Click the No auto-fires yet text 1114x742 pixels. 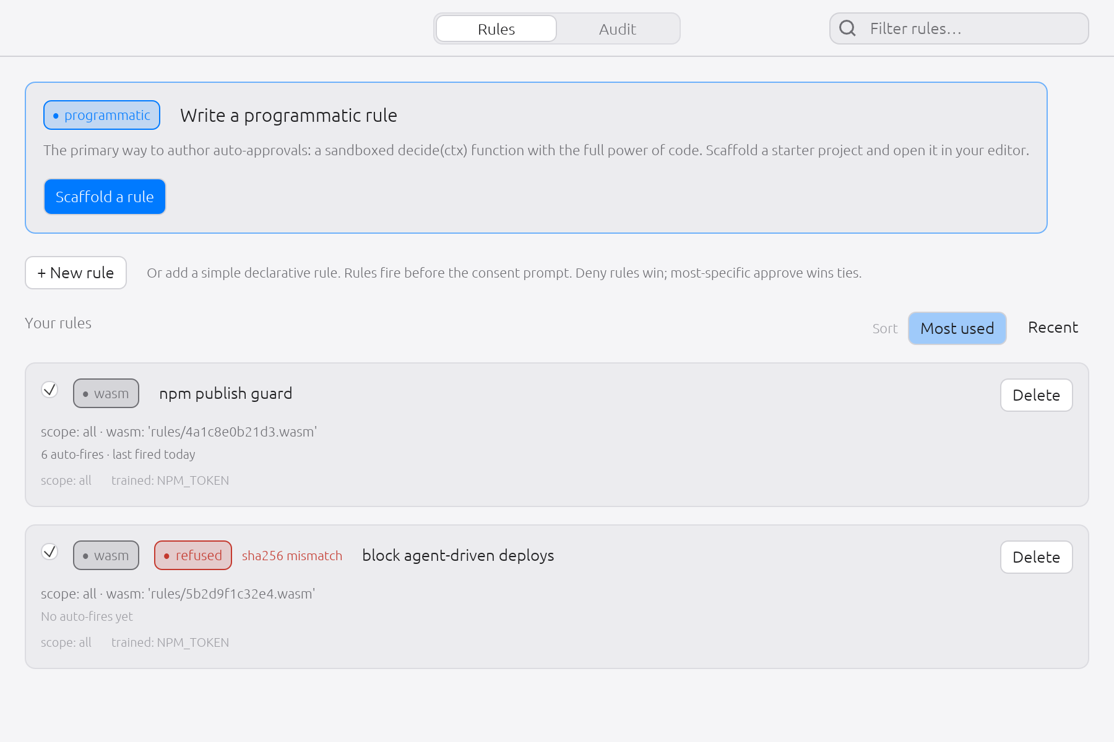(87, 616)
